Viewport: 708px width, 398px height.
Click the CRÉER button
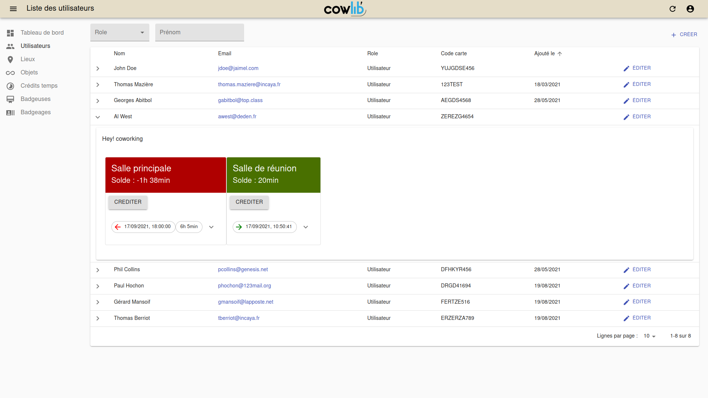coord(684,35)
